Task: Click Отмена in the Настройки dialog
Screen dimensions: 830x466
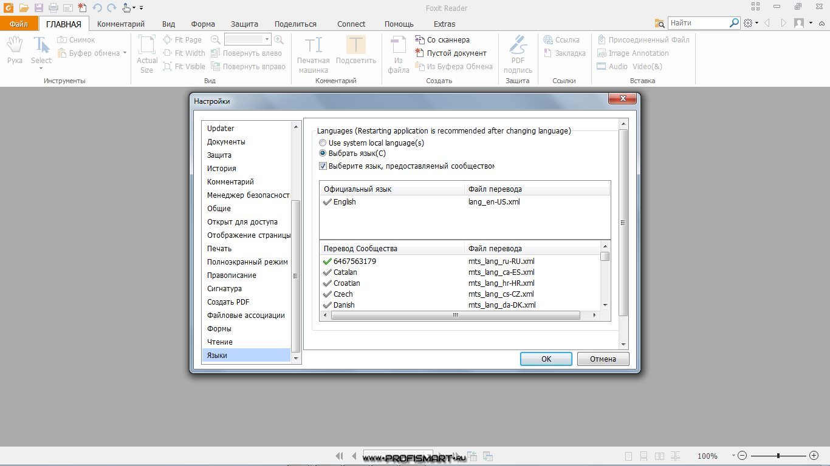Action: (x=603, y=359)
